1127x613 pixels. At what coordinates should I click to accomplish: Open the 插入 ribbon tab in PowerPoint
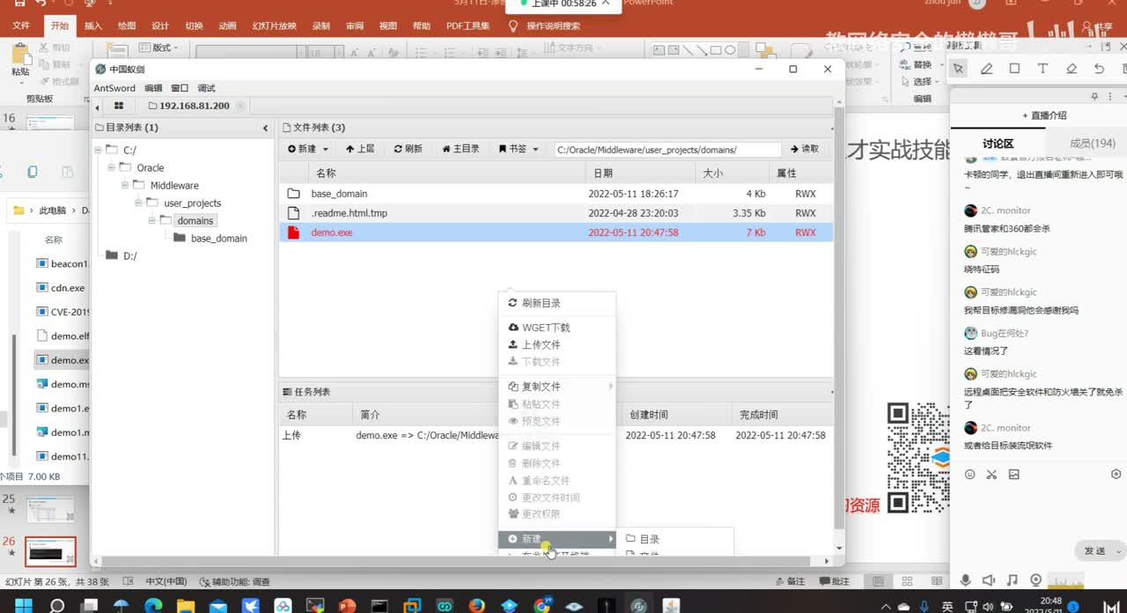tap(93, 26)
